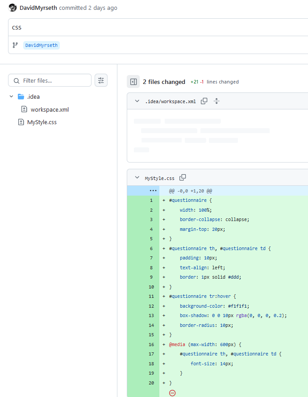Click line number 1 in MyStyle.css
Screen dimensions: 308x397
[x=151, y=200]
